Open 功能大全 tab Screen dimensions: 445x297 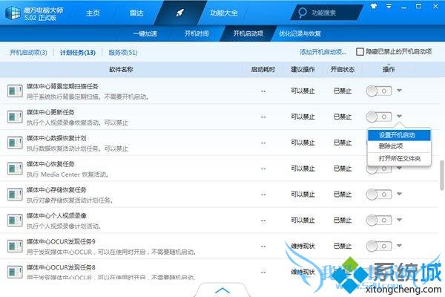(x=224, y=13)
